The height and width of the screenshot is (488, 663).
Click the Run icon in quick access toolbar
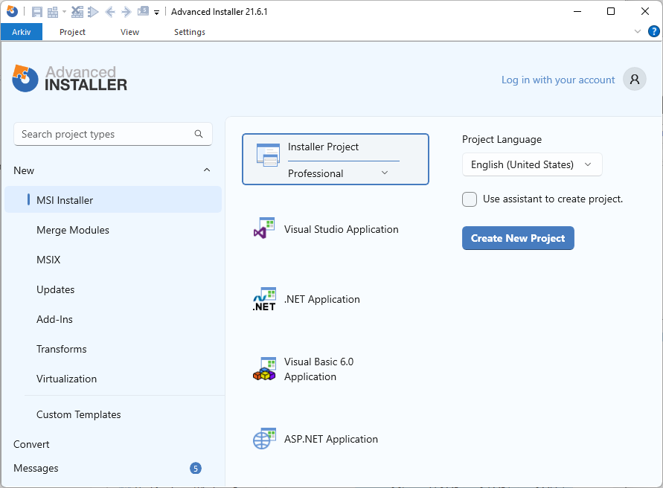(93, 12)
